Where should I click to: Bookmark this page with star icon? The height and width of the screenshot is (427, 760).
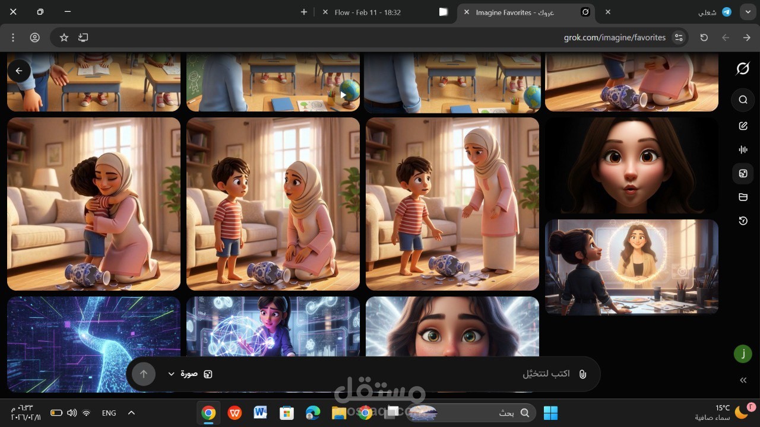coord(64,37)
